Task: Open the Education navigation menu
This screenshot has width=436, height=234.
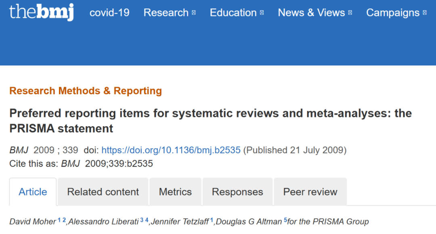Action: click(233, 13)
